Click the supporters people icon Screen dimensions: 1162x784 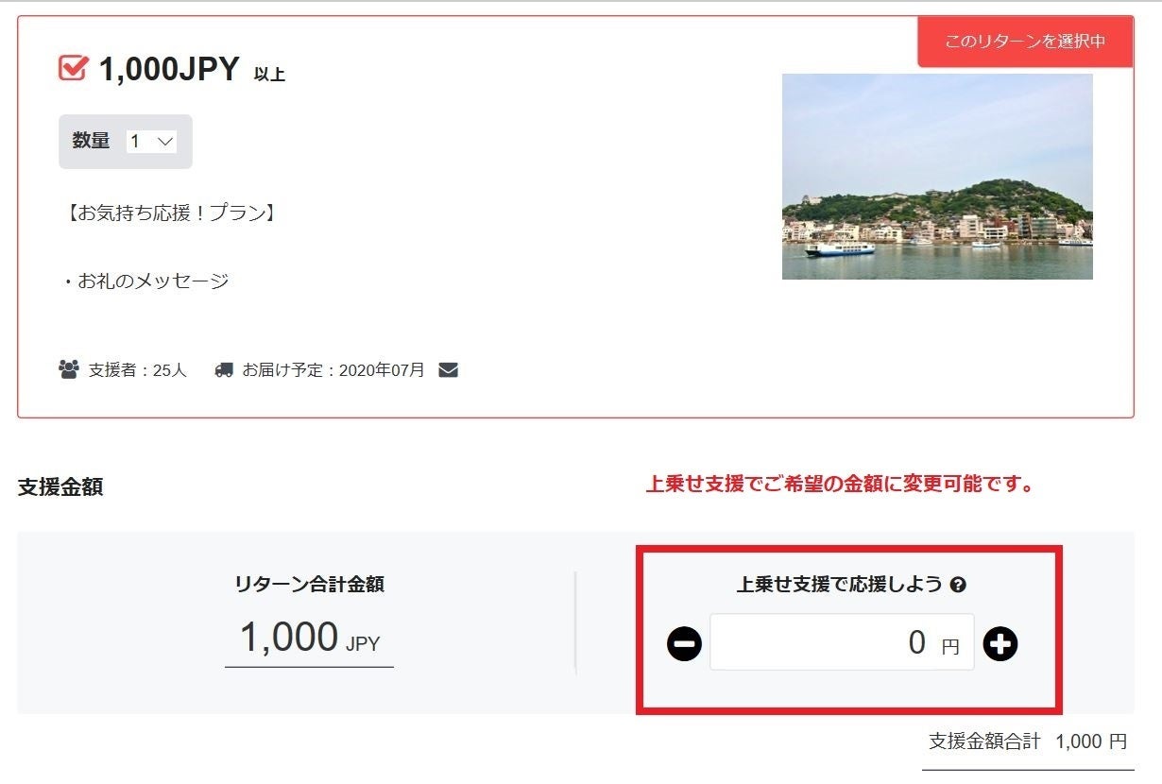tap(69, 369)
